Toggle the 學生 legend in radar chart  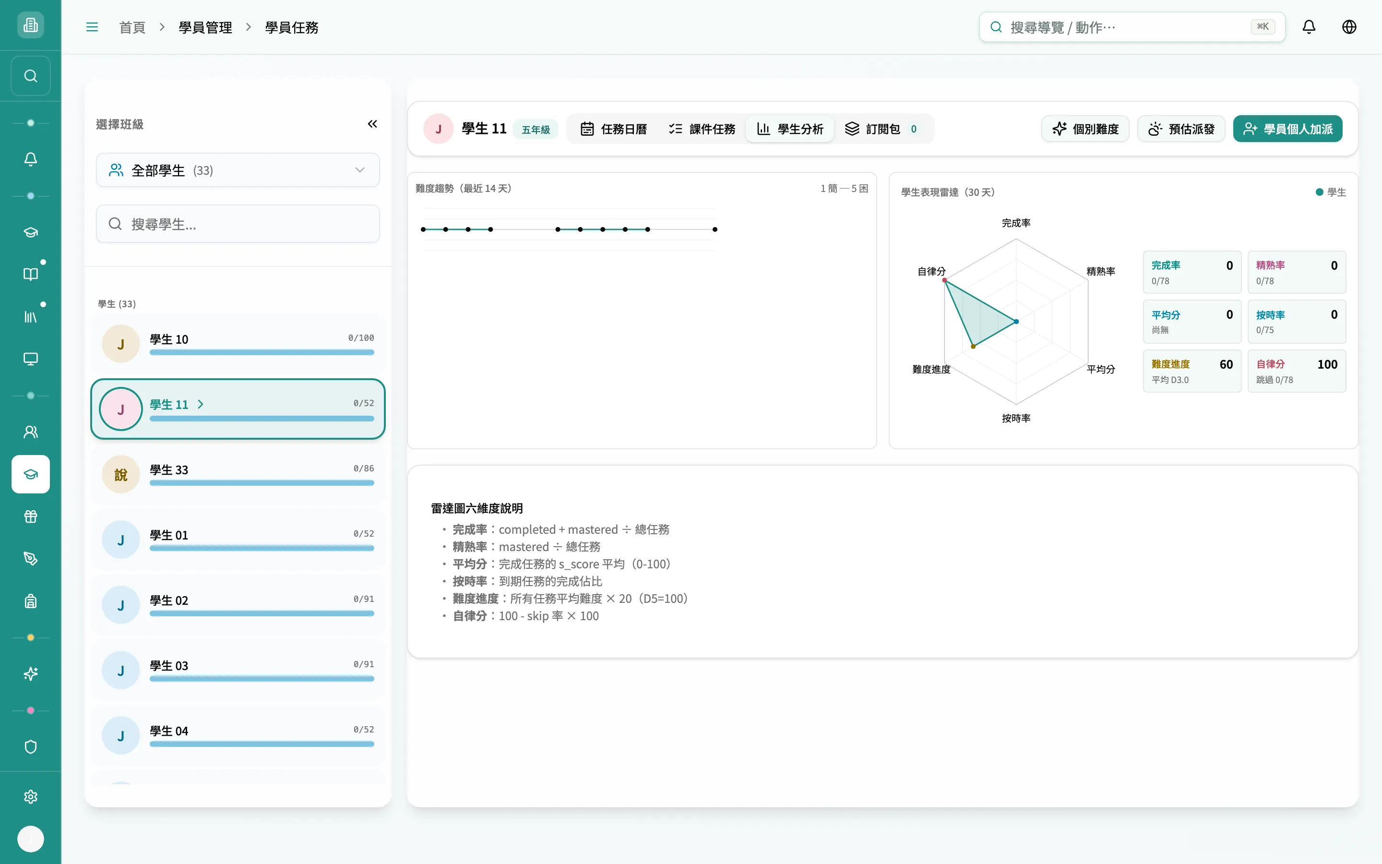(x=1331, y=192)
